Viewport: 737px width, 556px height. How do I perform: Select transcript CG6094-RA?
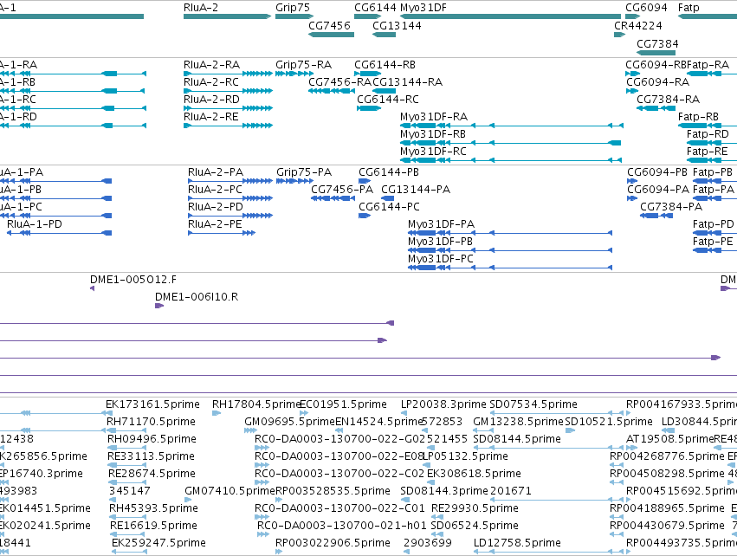[657, 81]
